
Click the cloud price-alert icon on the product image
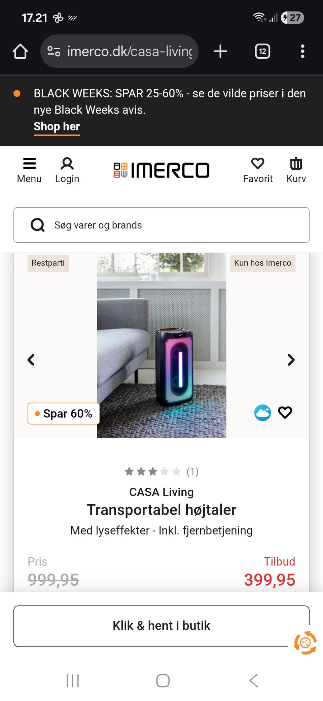click(262, 413)
